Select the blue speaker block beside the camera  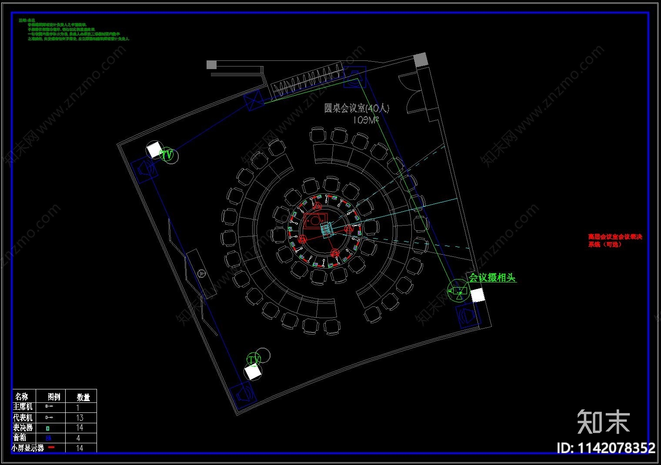pos(469,316)
